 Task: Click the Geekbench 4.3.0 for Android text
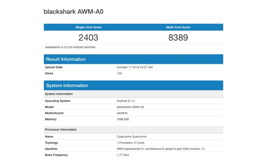(x=70, y=47)
